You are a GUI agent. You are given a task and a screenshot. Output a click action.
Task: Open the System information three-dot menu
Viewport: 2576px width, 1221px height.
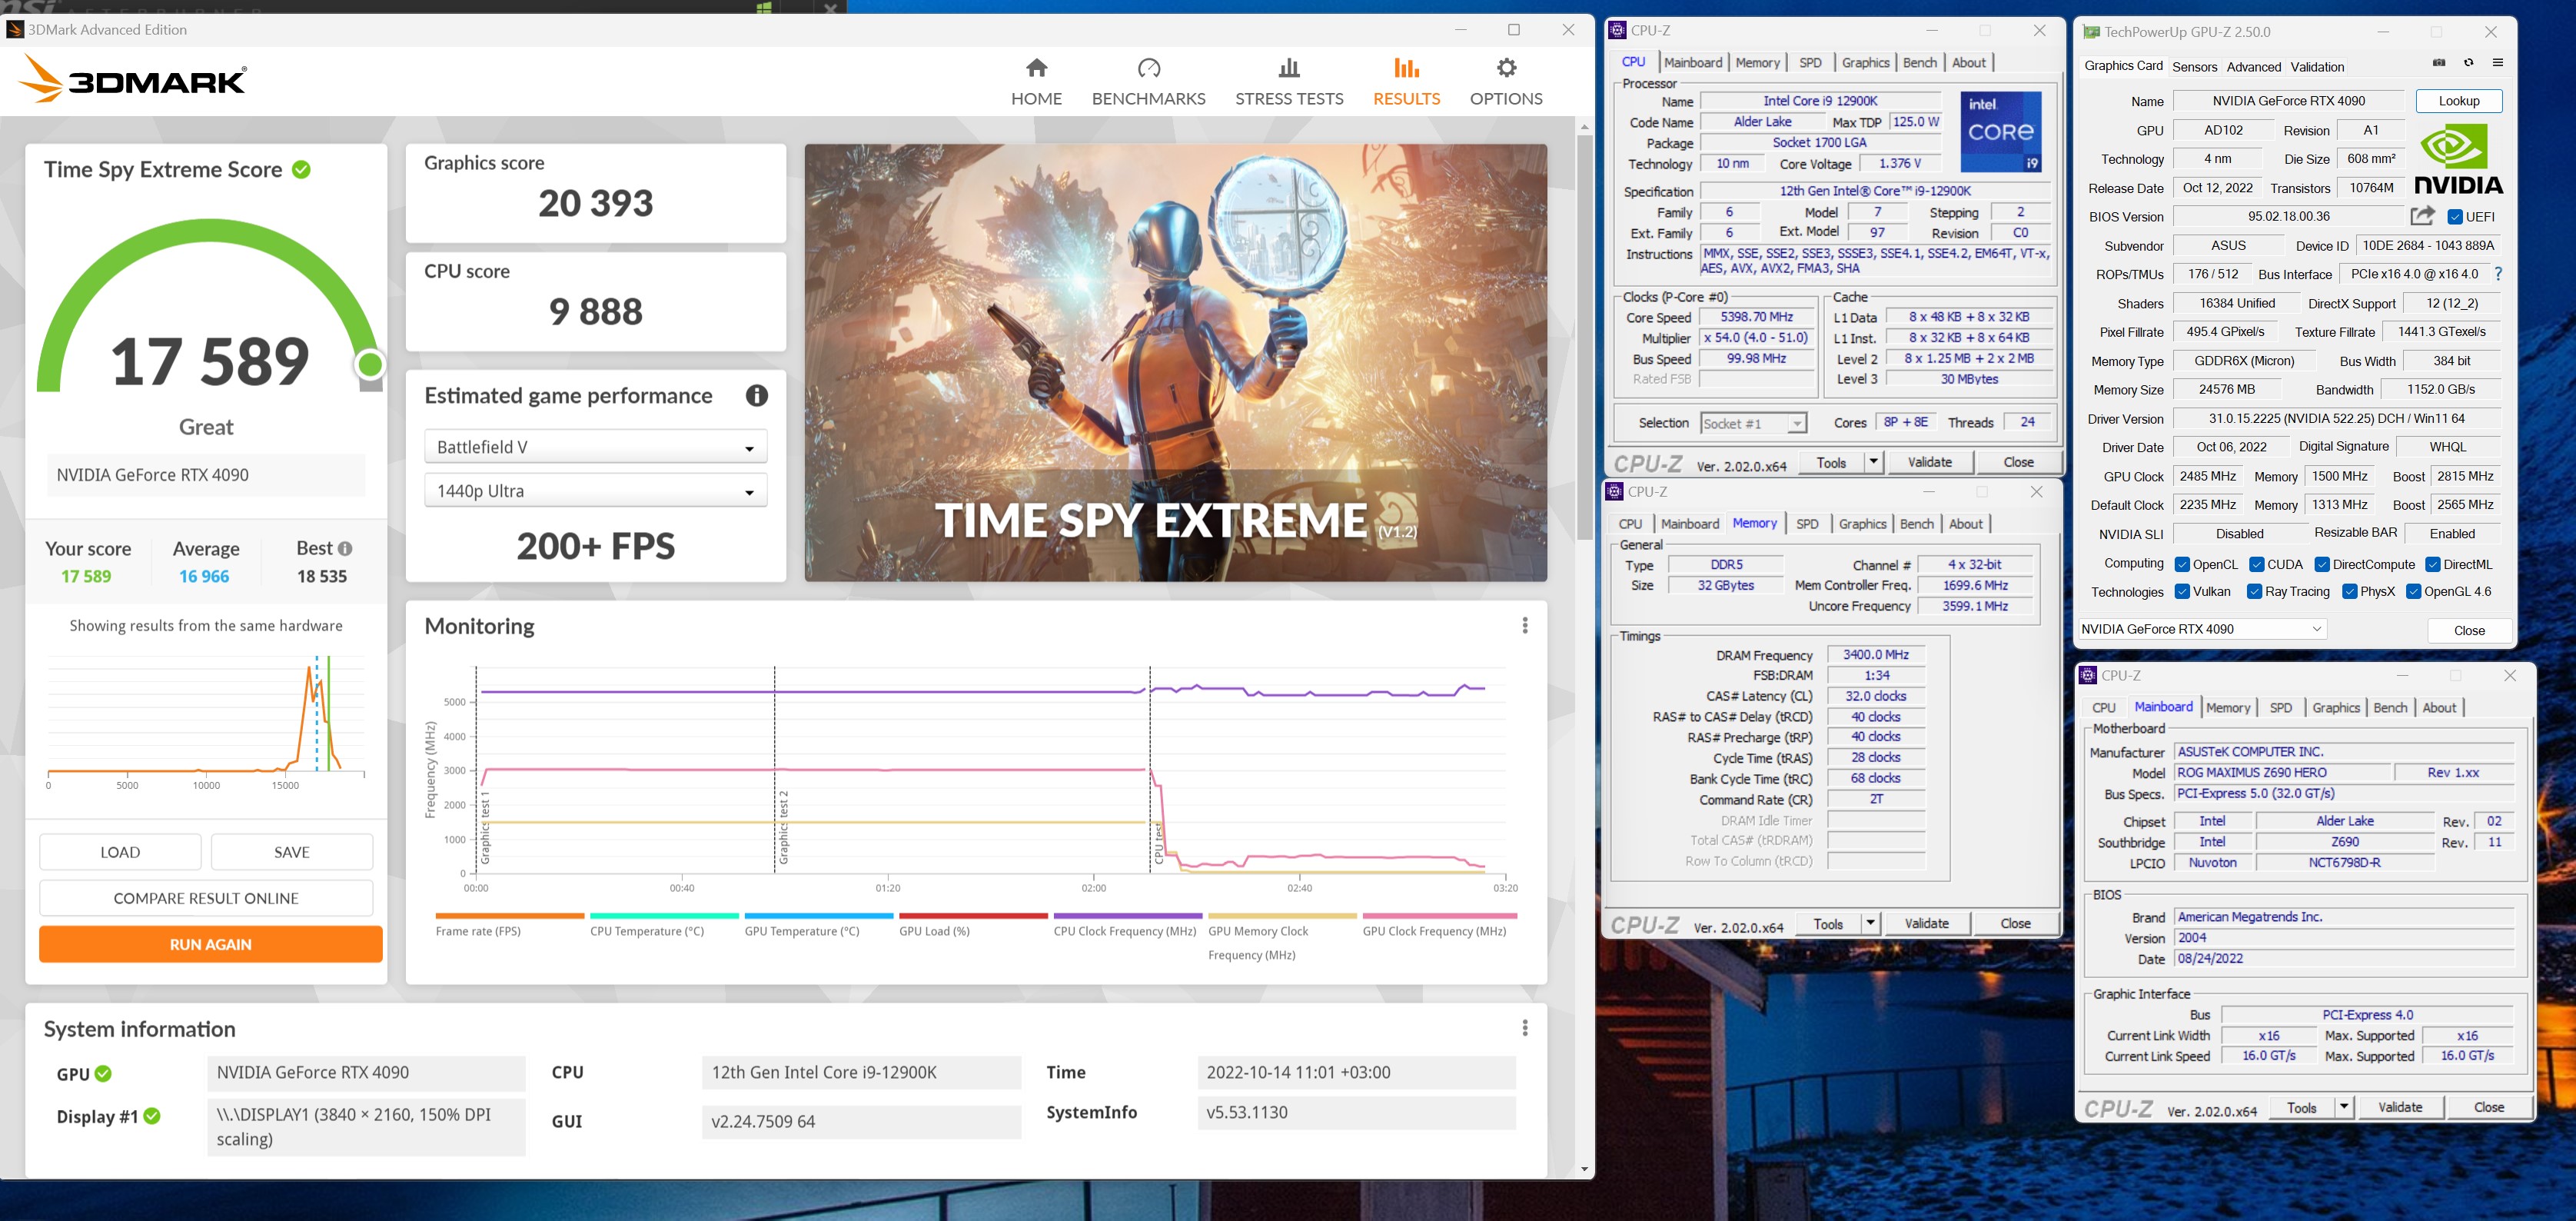[x=1524, y=1029]
